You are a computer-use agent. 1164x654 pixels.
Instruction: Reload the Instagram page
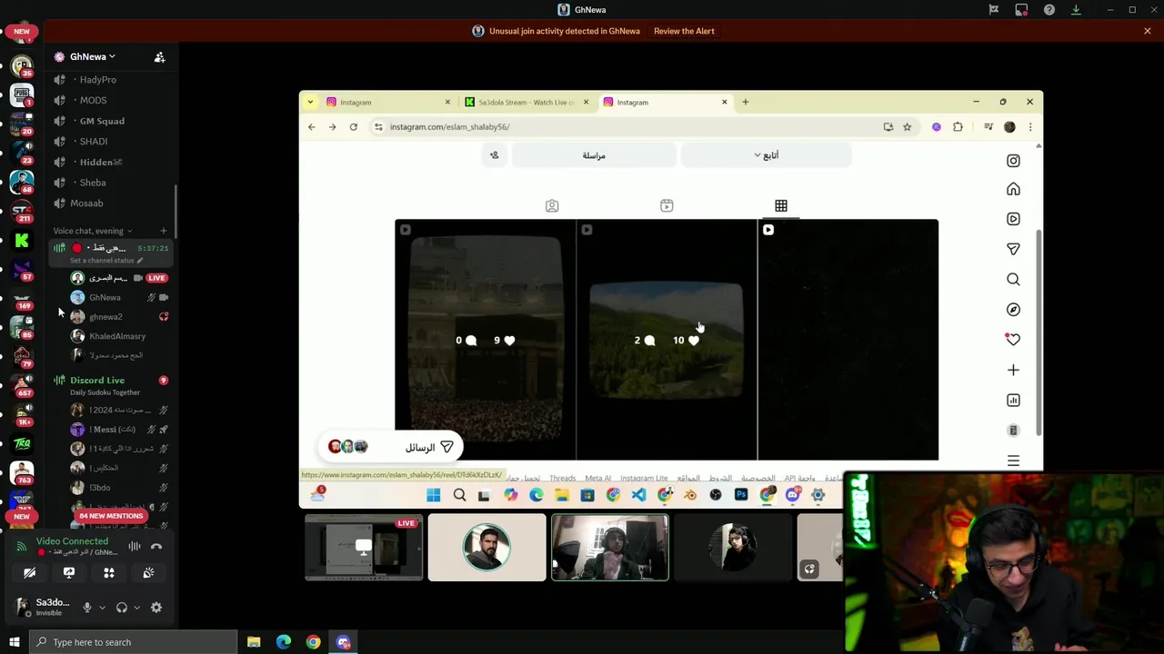point(354,127)
